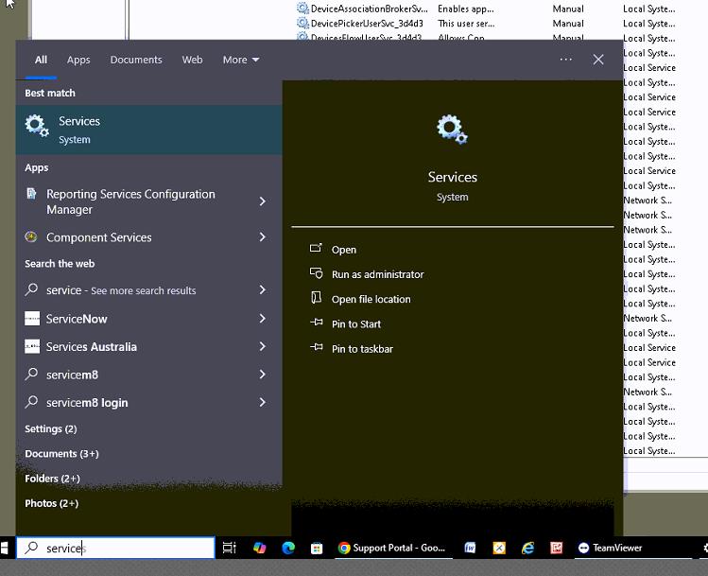Image resolution: width=708 pixels, height=576 pixels.
Task: Switch to the Documents search tab
Action: coord(136,60)
